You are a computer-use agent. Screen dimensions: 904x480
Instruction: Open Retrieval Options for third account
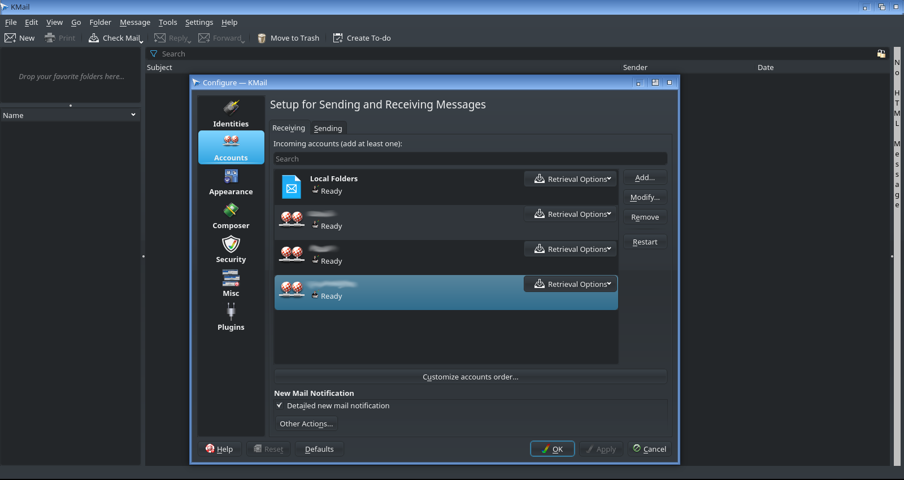[x=571, y=249]
